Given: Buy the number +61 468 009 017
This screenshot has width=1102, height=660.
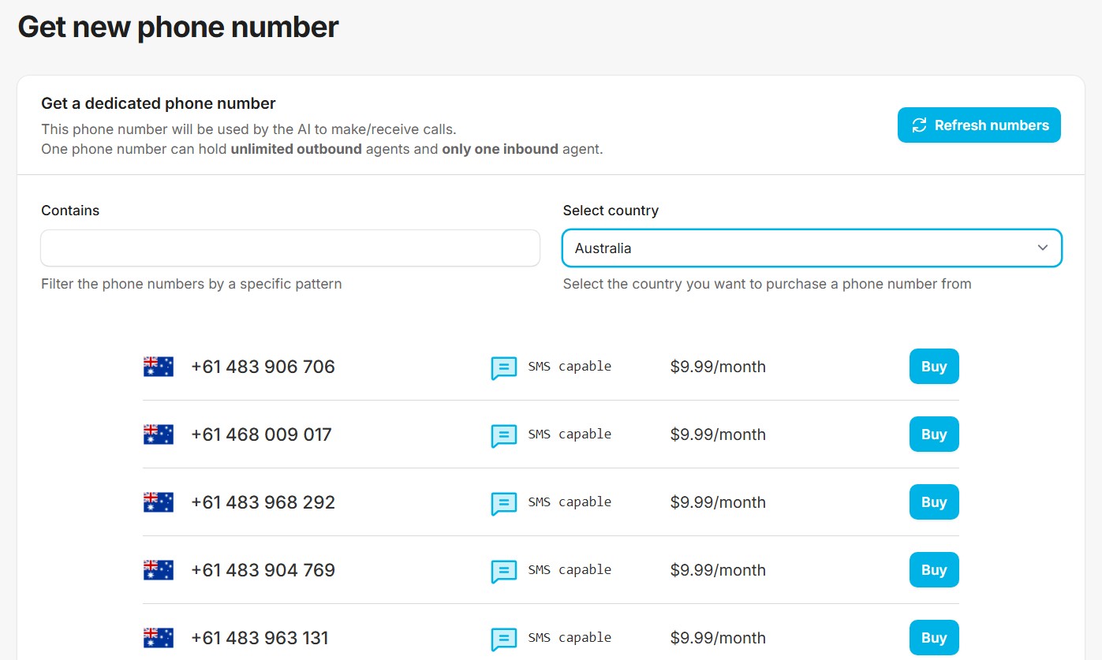Looking at the screenshot, I should pos(934,434).
